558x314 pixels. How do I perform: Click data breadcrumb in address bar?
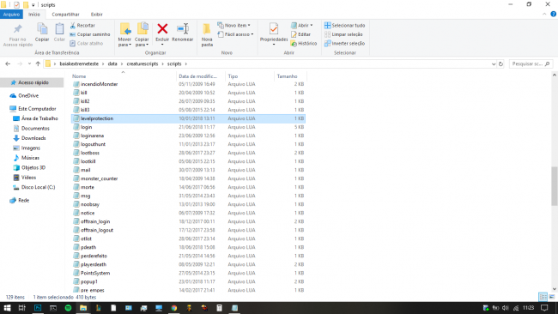pyautogui.click(x=112, y=63)
